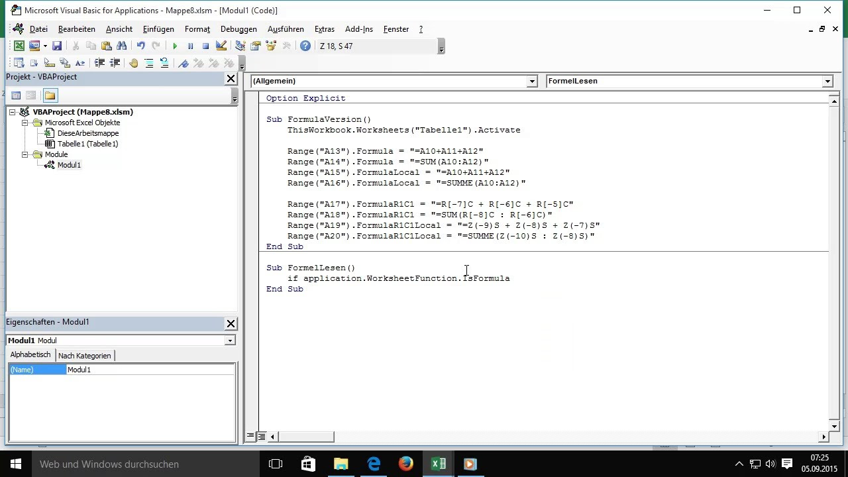This screenshot has height=477, width=848.
Task: Click the Complete Word icon
Action: coord(79,63)
